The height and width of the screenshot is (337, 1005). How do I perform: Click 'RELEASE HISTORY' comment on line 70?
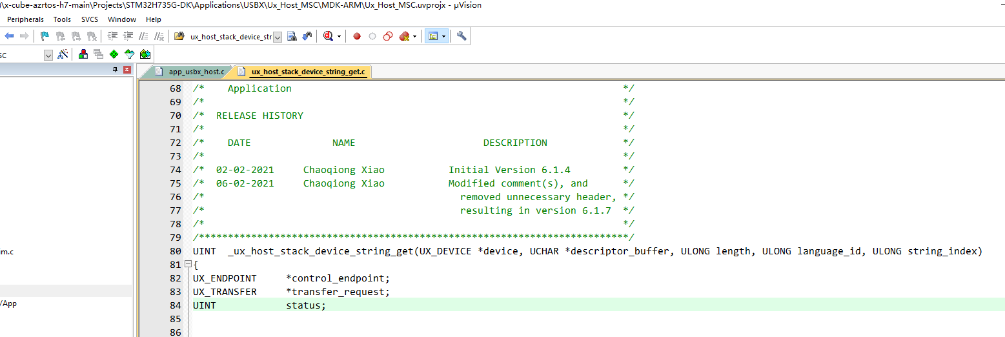pyautogui.click(x=259, y=116)
